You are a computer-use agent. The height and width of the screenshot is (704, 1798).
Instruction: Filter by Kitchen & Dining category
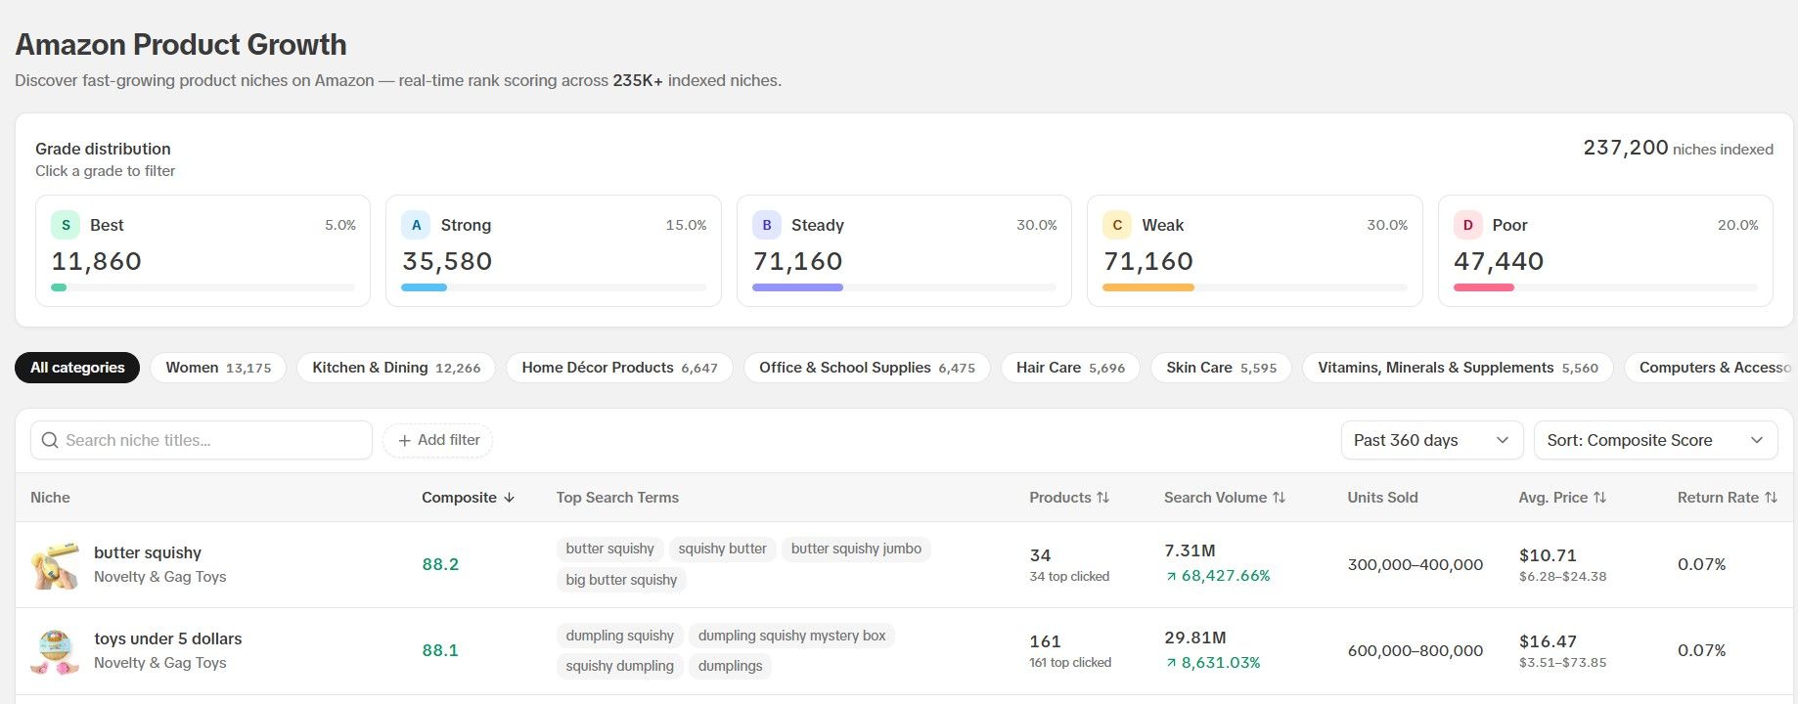click(396, 368)
